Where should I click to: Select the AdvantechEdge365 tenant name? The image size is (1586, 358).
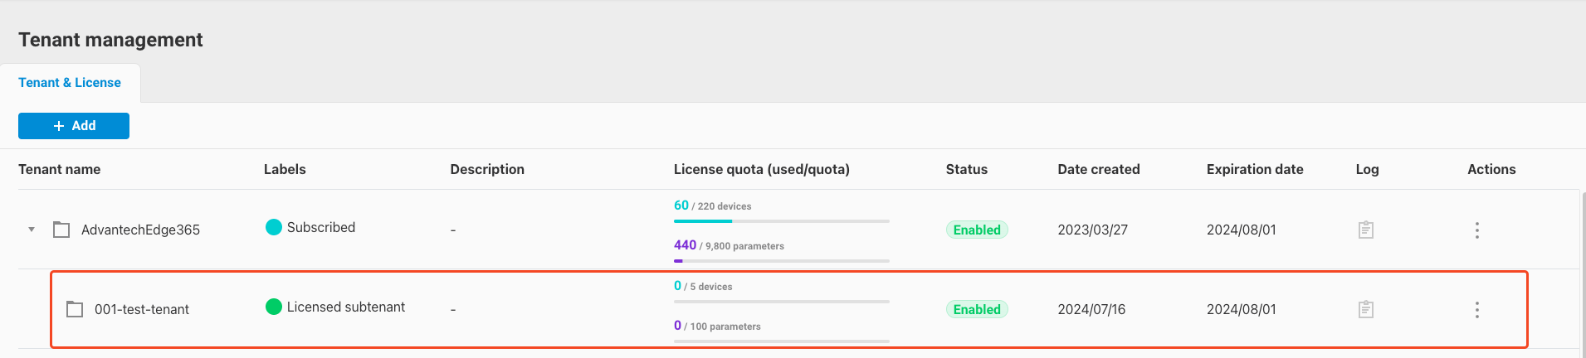(x=140, y=230)
